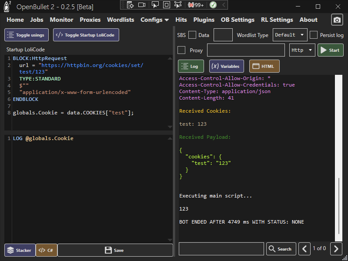Go to the Plugins page
This screenshot has width=348, height=261.
(x=204, y=20)
